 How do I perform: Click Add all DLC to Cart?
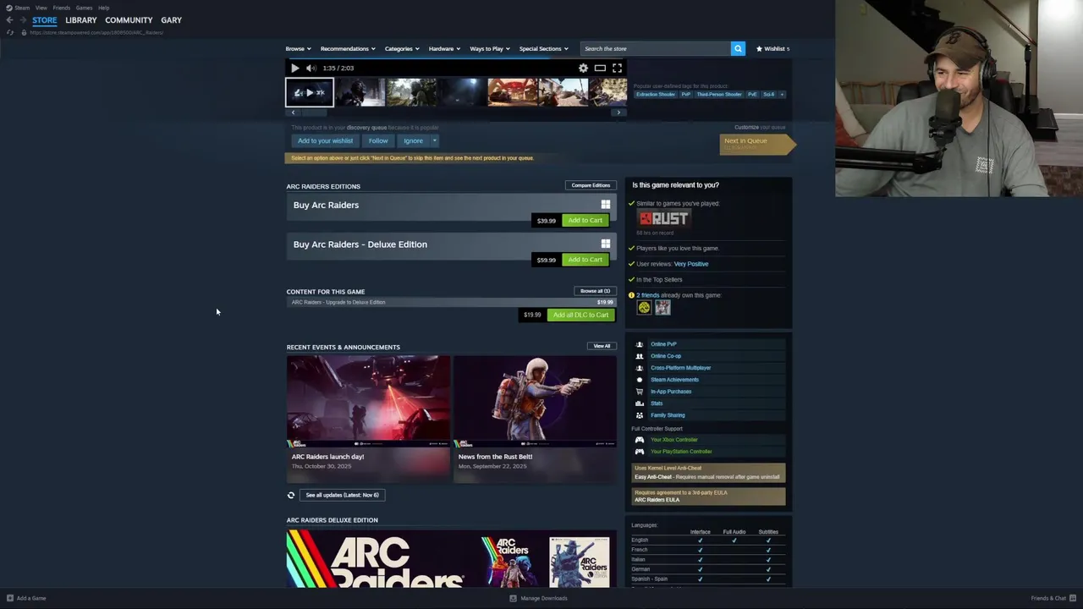580,315
